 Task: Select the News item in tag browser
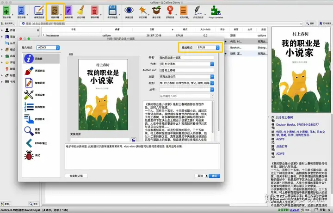click(x=10, y=69)
